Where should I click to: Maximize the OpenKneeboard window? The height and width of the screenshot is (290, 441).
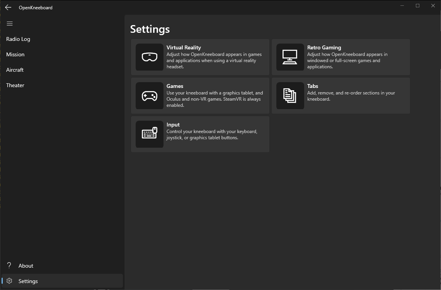pyautogui.click(x=418, y=6)
